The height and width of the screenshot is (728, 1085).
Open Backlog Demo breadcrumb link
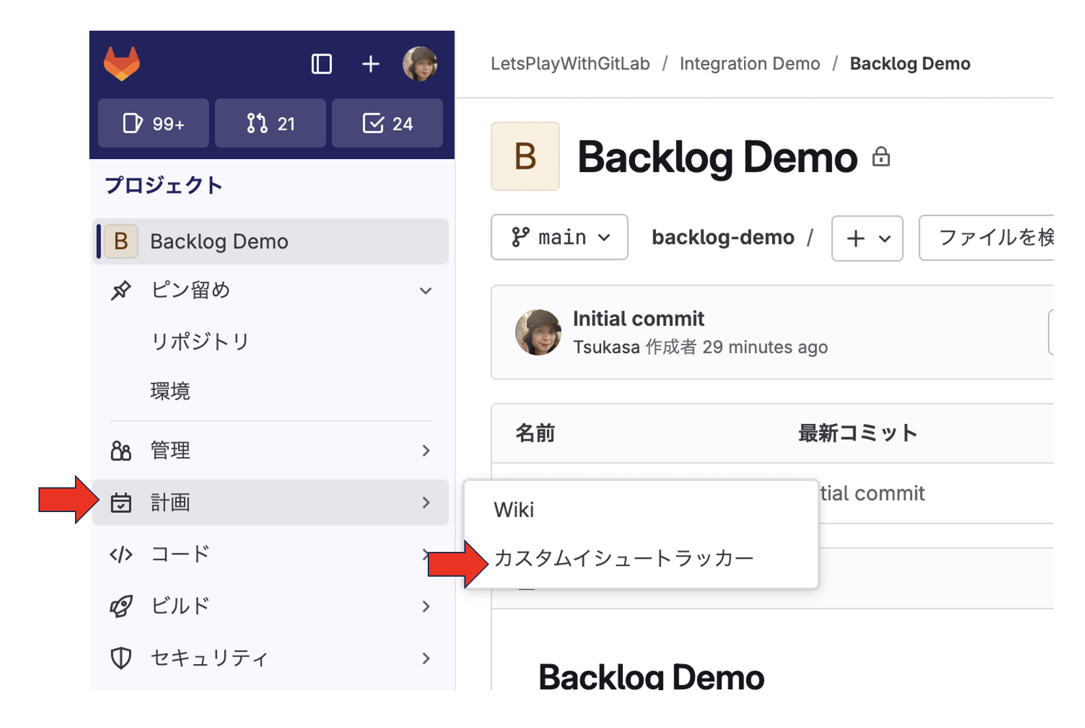pyautogui.click(x=910, y=63)
